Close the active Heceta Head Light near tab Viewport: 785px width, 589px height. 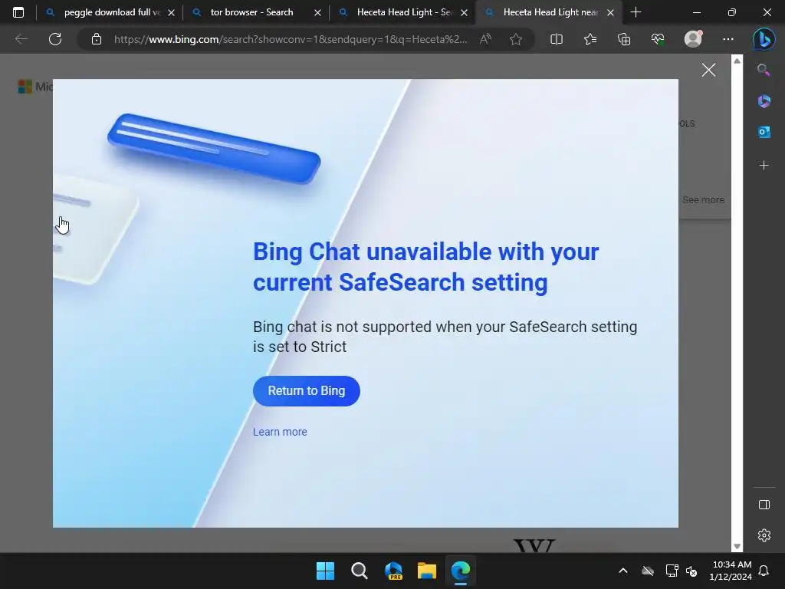tap(610, 12)
